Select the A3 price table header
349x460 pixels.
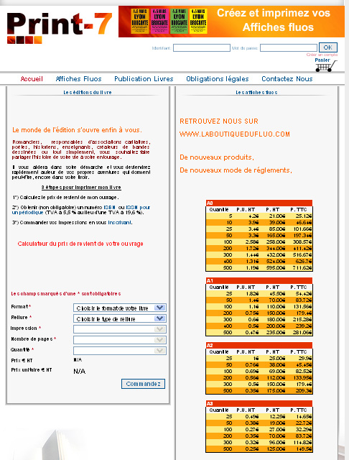tap(259, 404)
